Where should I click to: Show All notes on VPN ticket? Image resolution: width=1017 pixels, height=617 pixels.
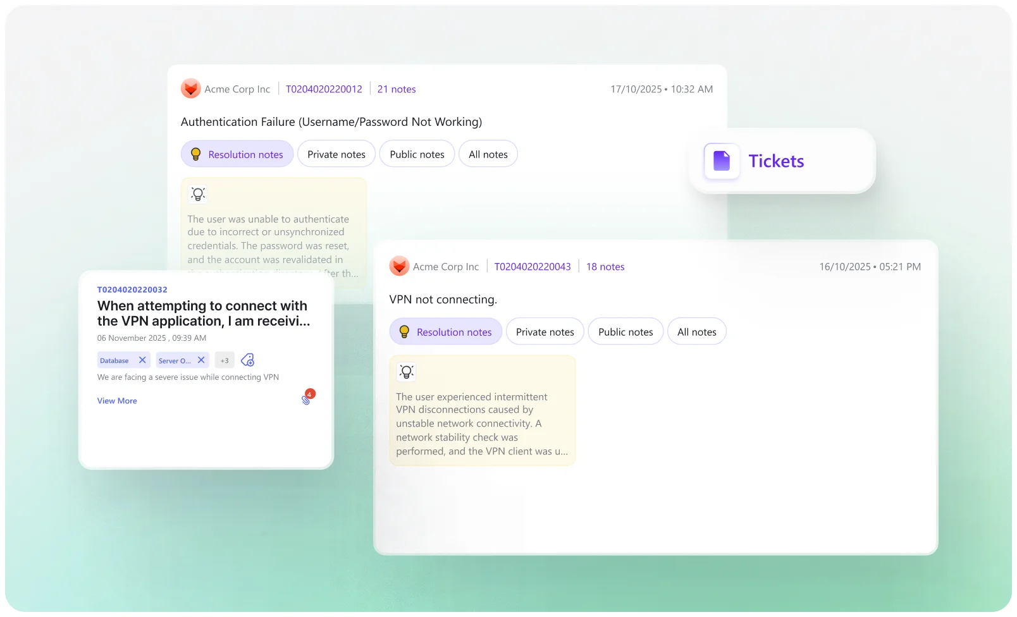tap(696, 332)
